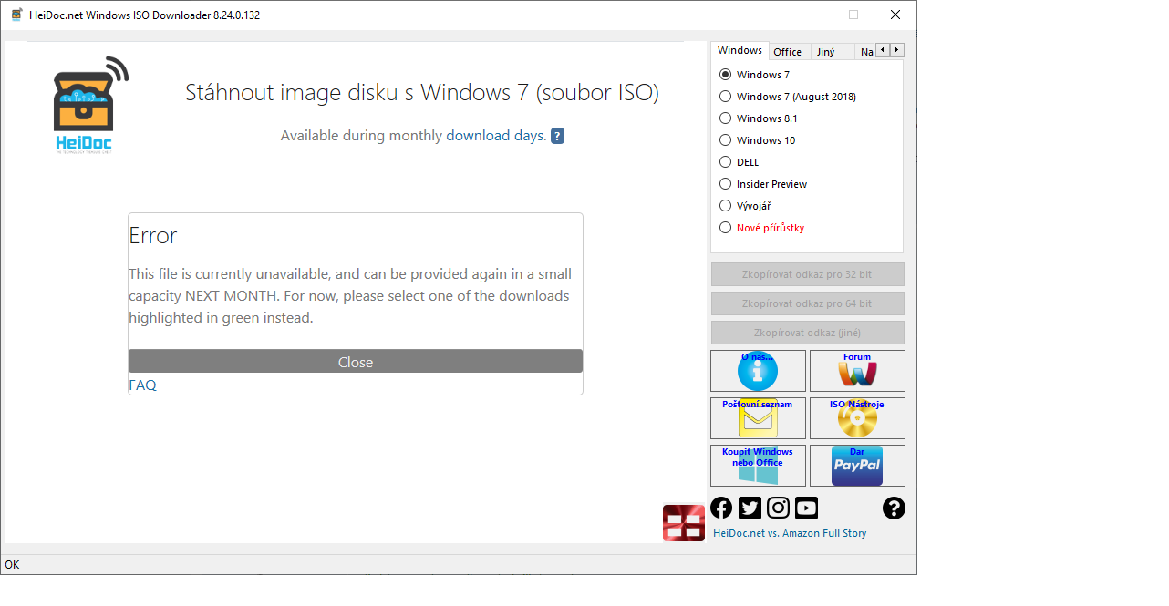This screenshot has height=606, width=1169.
Task: Open the Twitter icon
Action: coord(750,508)
